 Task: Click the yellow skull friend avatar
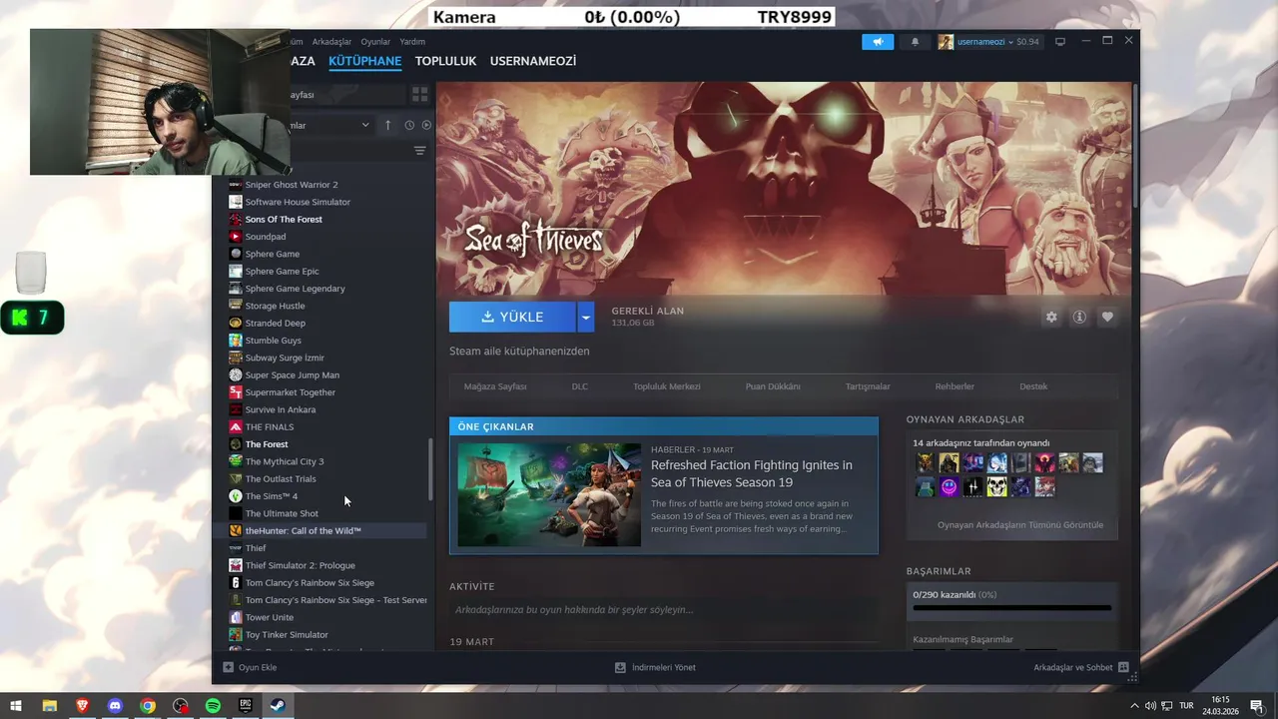point(996,487)
